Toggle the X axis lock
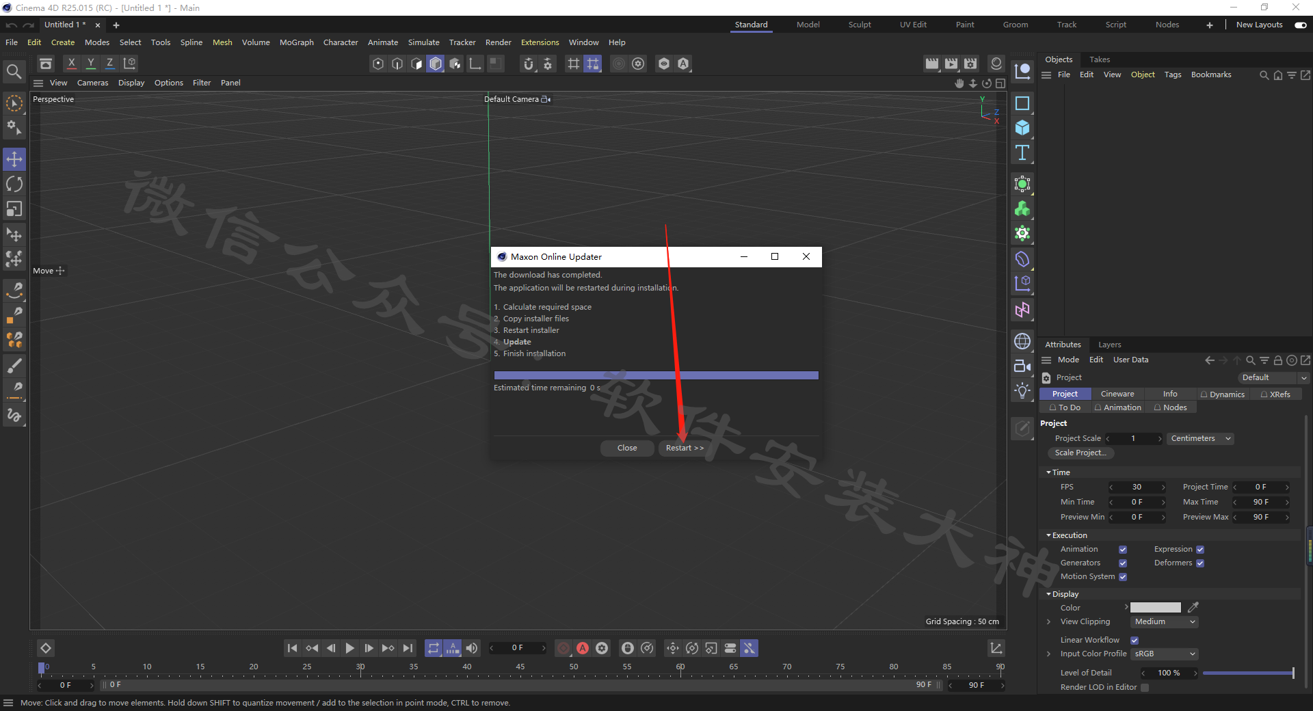 pyautogui.click(x=71, y=64)
